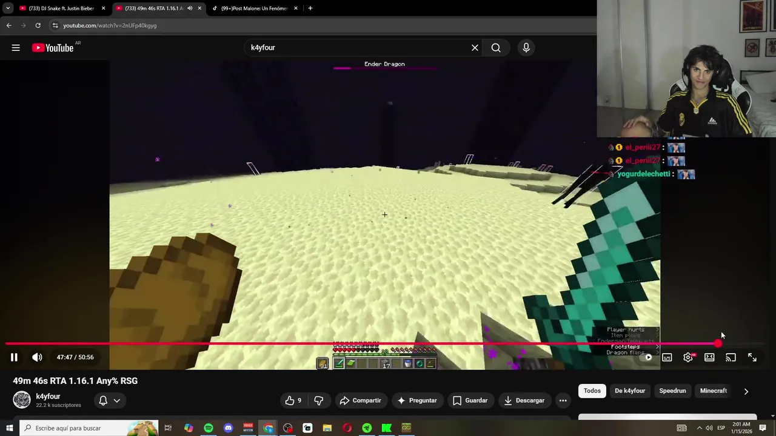The width and height of the screenshot is (776, 436).
Task: Open File Explorer from the taskbar
Action: point(327,428)
